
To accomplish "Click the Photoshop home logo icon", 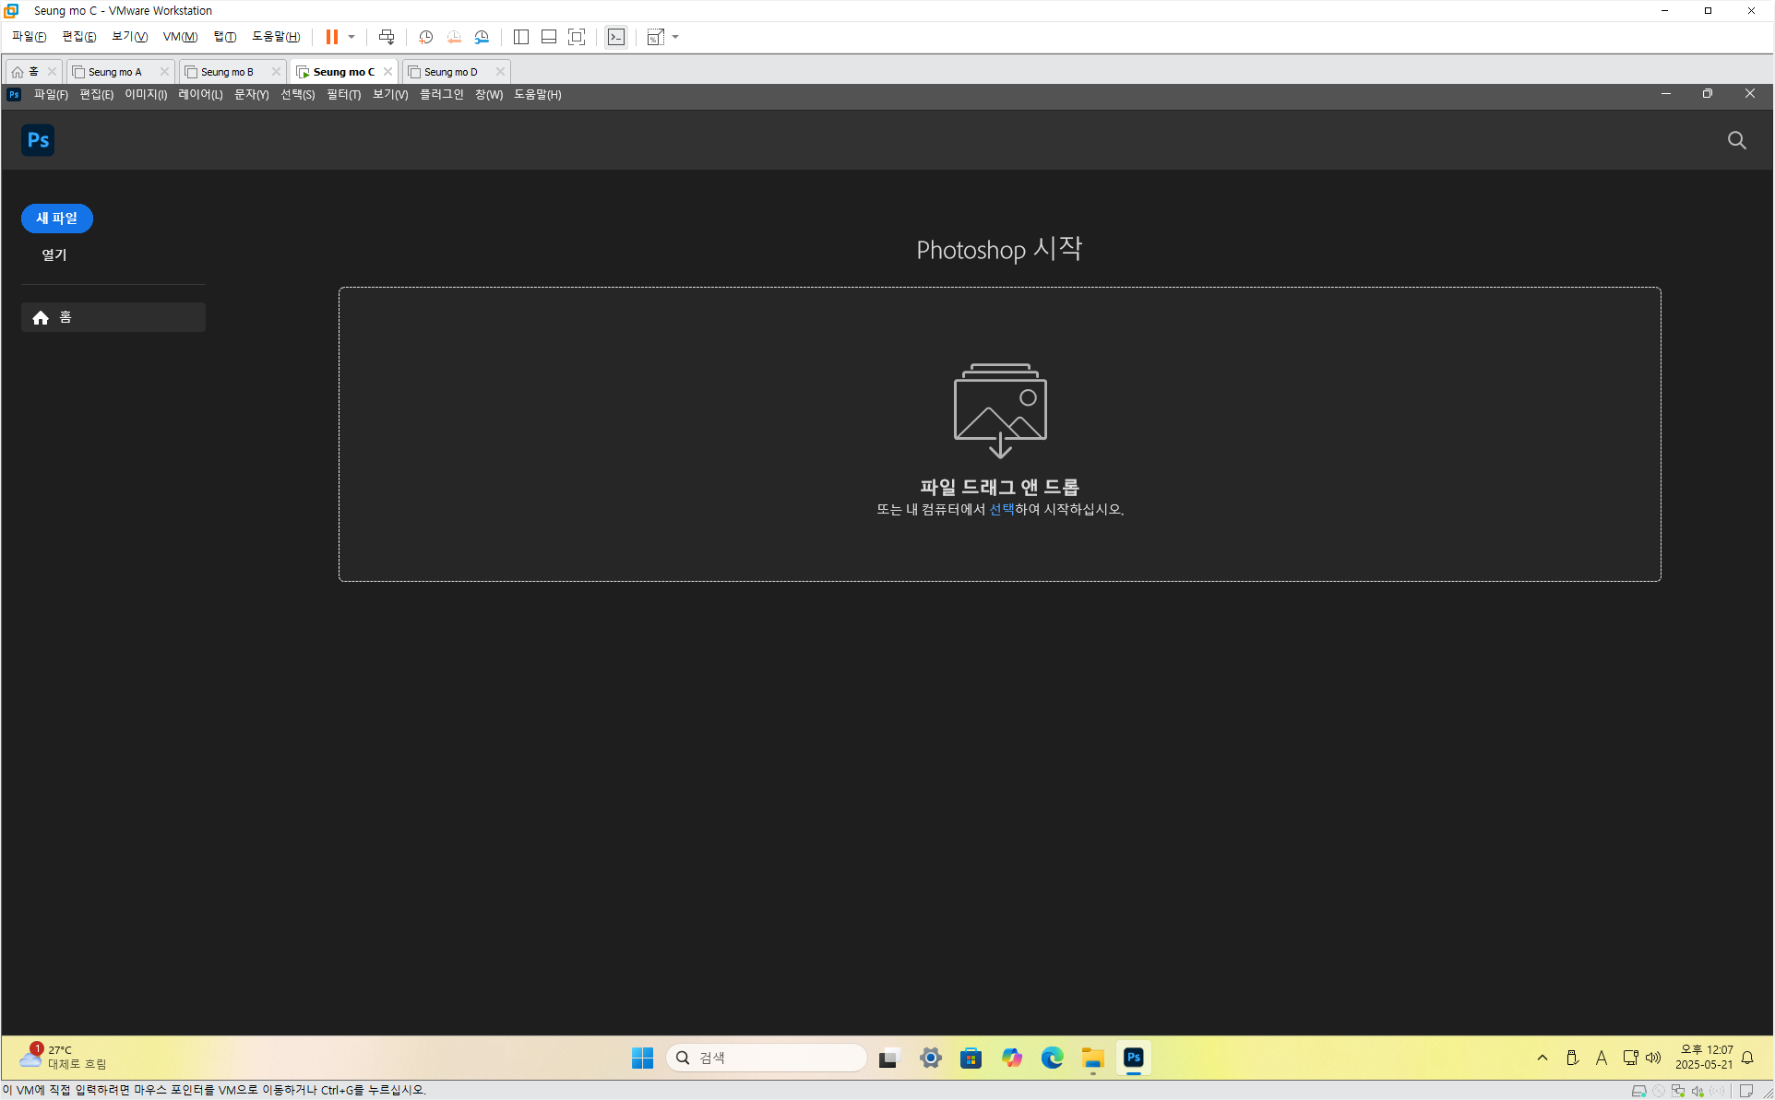I will [38, 140].
